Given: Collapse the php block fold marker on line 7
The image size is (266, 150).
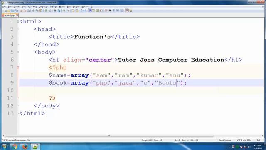Looking at the screenshot, I should pos(18,67).
